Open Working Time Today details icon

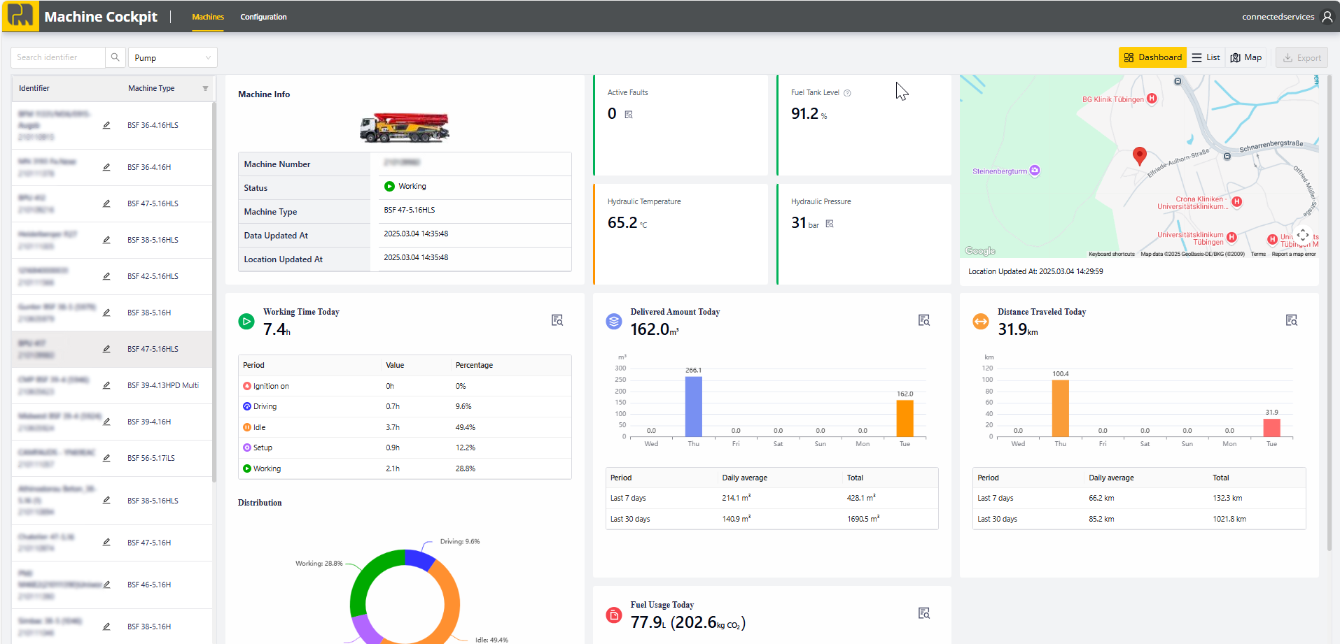557,320
